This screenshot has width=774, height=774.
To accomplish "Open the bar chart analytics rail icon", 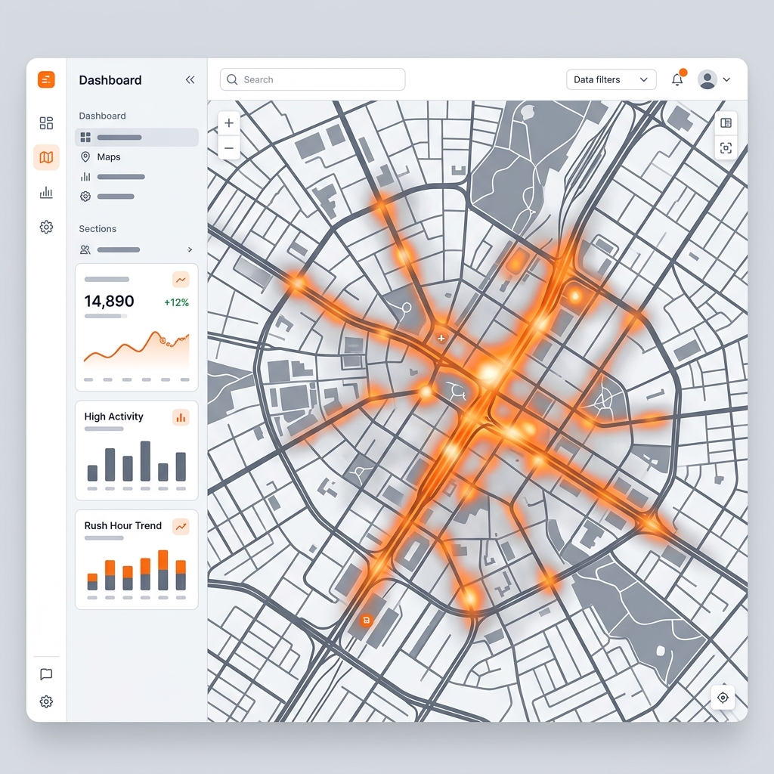I will pyautogui.click(x=46, y=193).
